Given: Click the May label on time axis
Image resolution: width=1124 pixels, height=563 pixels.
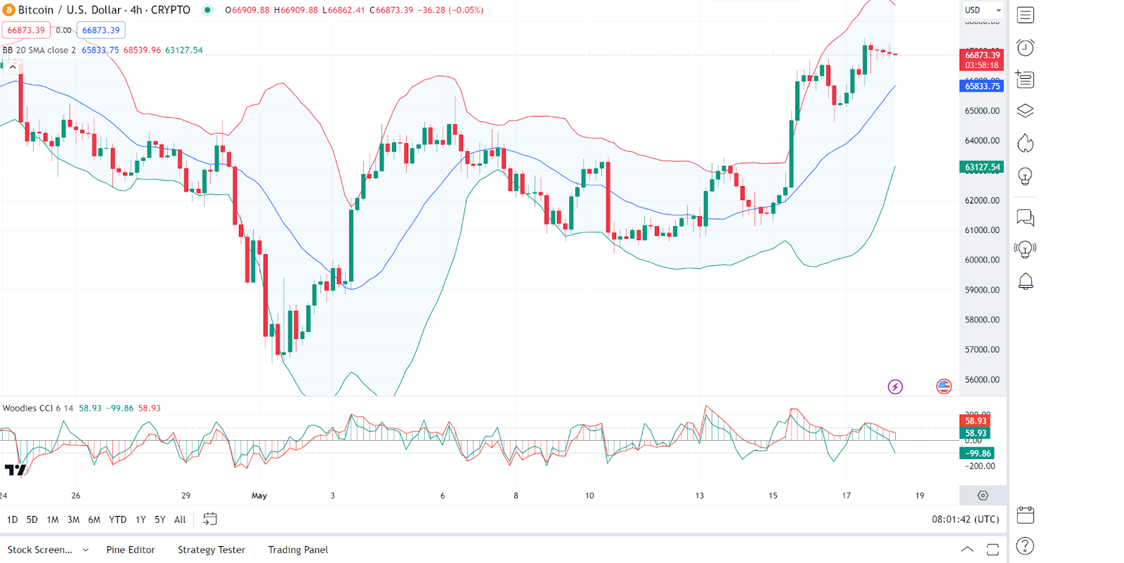Looking at the screenshot, I should pyautogui.click(x=259, y=496).
